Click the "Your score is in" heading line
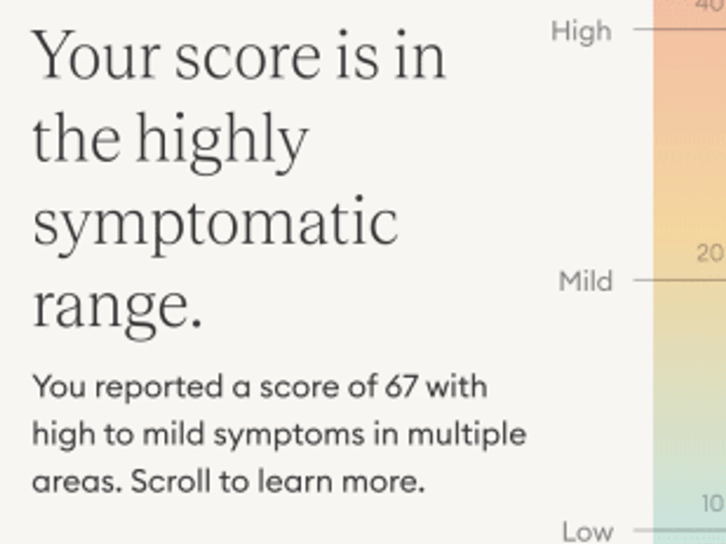Image resolution: width=726 pixels, height=544 pixels. tap(239, 55)
